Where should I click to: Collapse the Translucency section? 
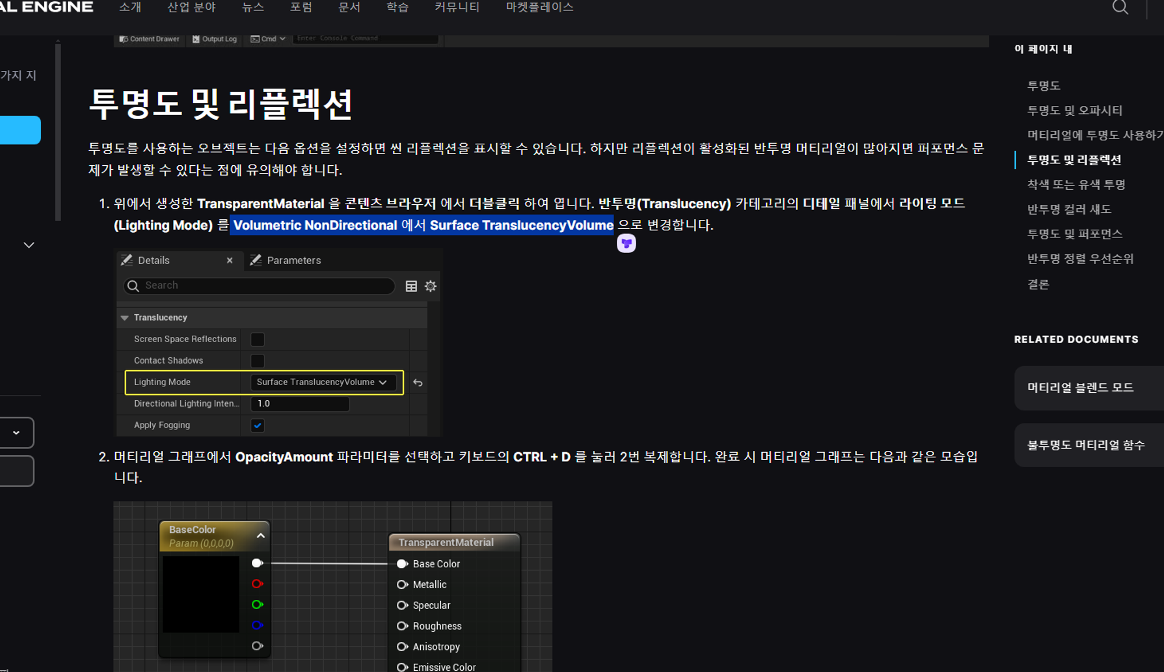coord(125,318)
